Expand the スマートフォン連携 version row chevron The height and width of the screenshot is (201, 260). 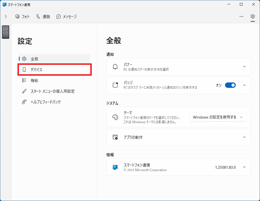point(244,167)
